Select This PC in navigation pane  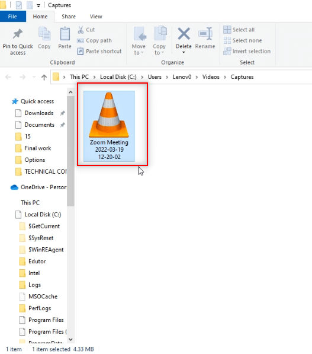click(30, 203)
